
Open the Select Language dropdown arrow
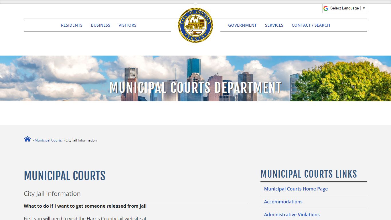[x=364, y=8]
